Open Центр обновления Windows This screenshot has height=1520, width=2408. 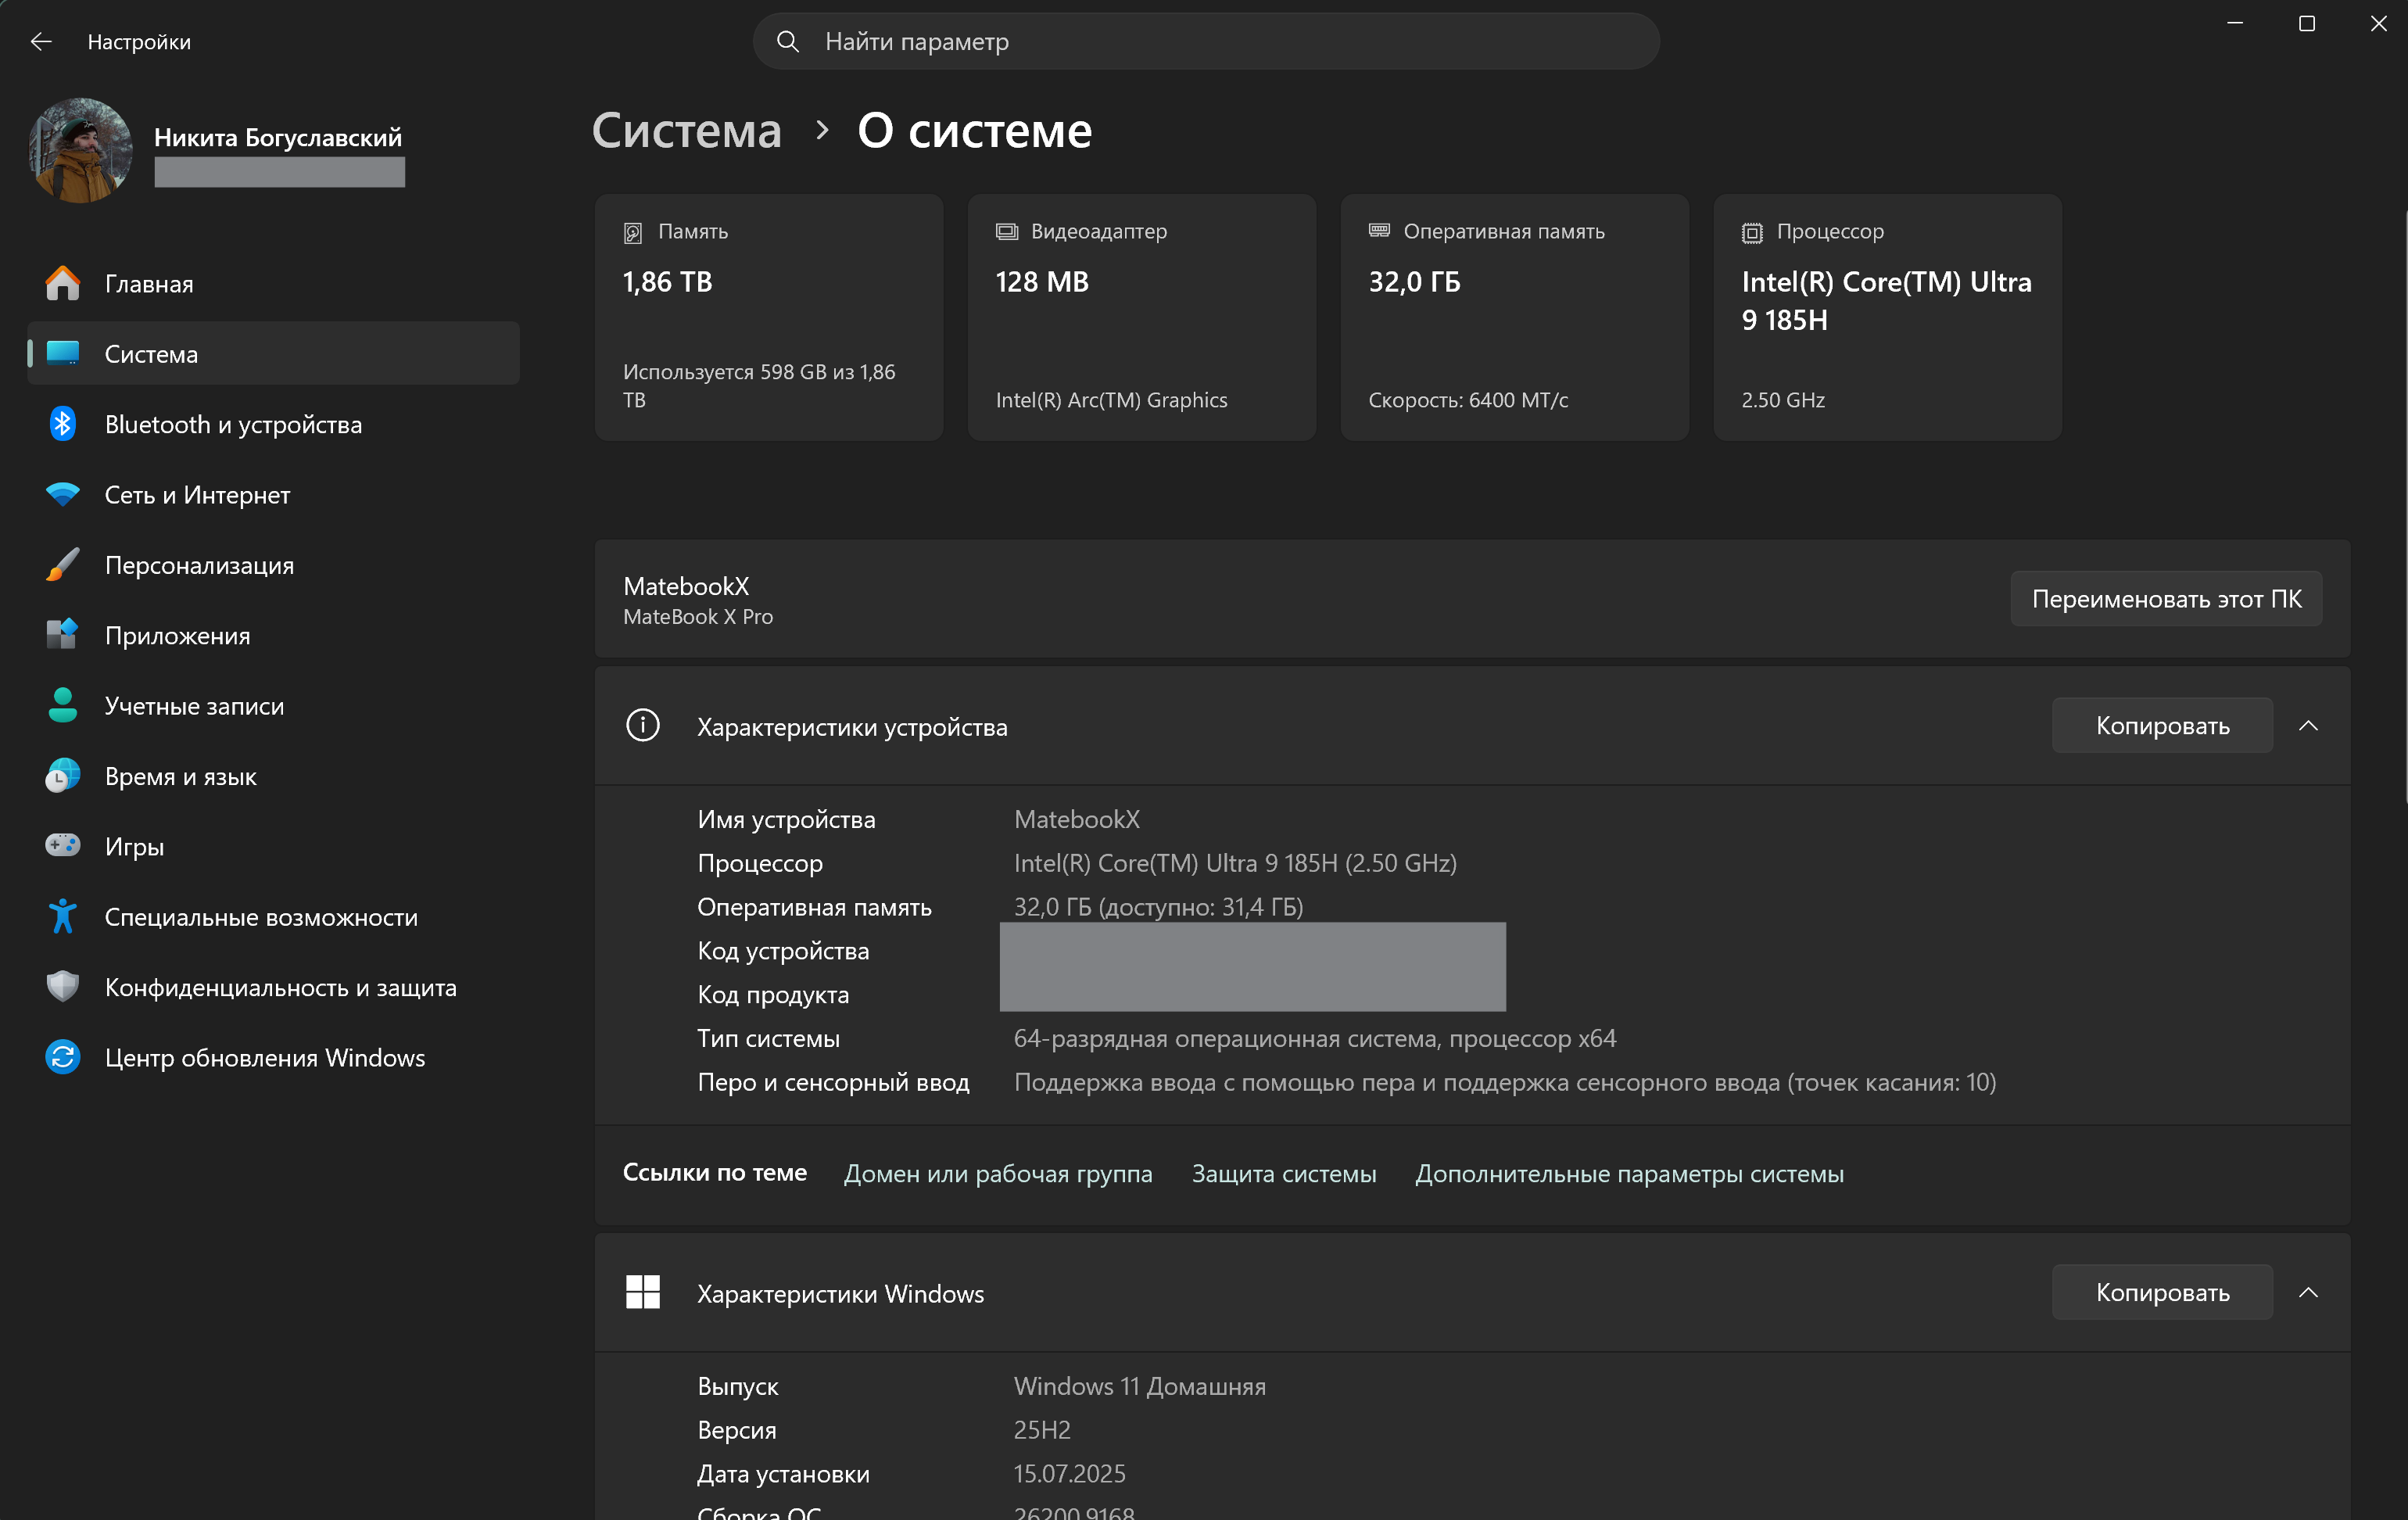pos(273,1057)
